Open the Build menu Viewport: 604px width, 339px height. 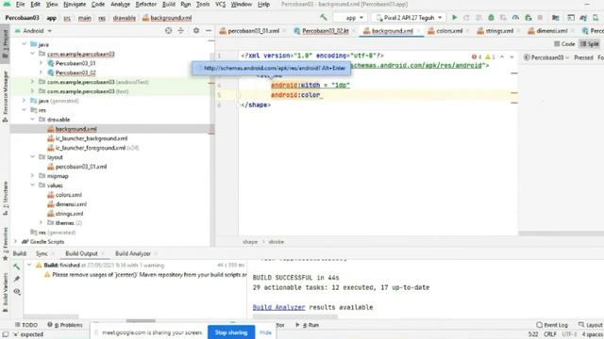click(169, 4)
